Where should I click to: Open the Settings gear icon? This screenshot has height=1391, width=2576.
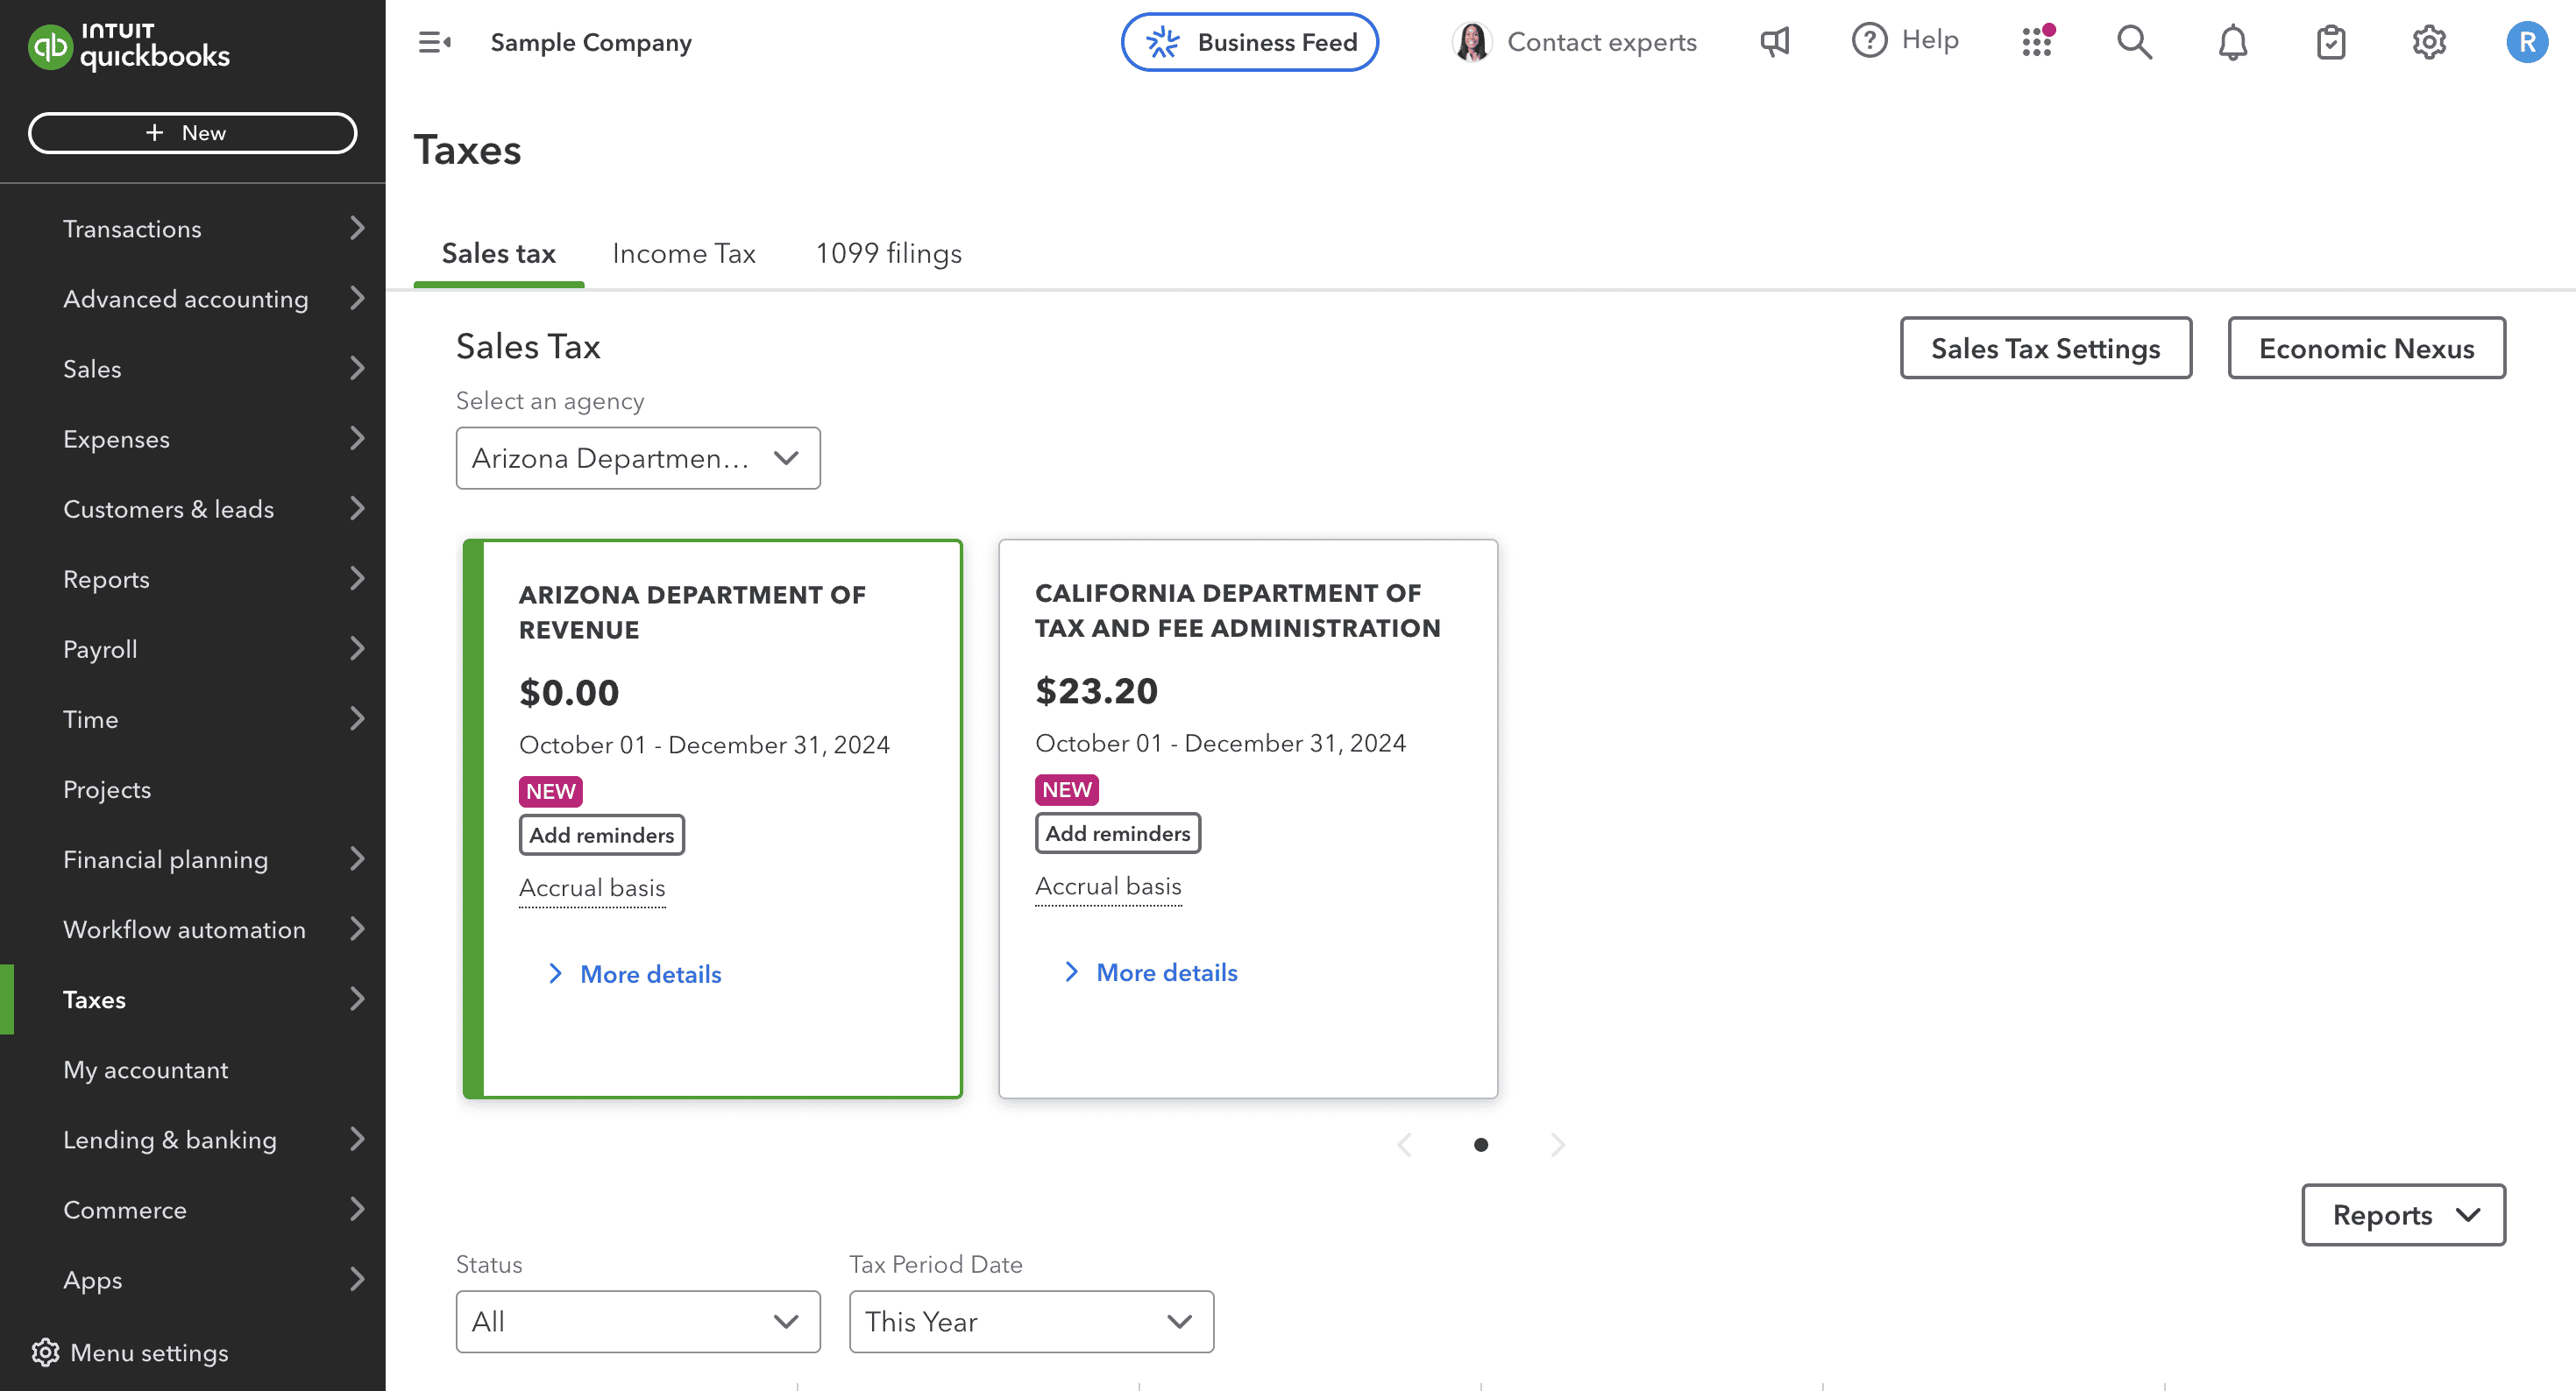[2429, 41]
